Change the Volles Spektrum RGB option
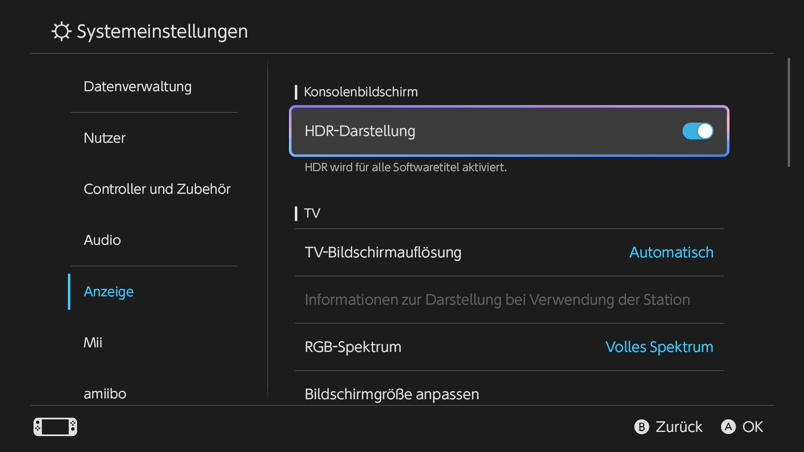The height and width of the screenshot is (452, 804). click(x=659, y=347)
